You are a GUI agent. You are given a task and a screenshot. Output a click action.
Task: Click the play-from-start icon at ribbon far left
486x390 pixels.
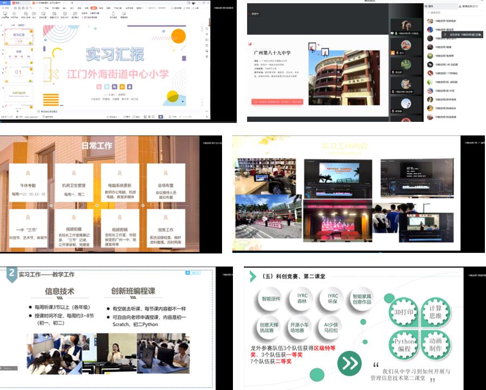(6, 15)
